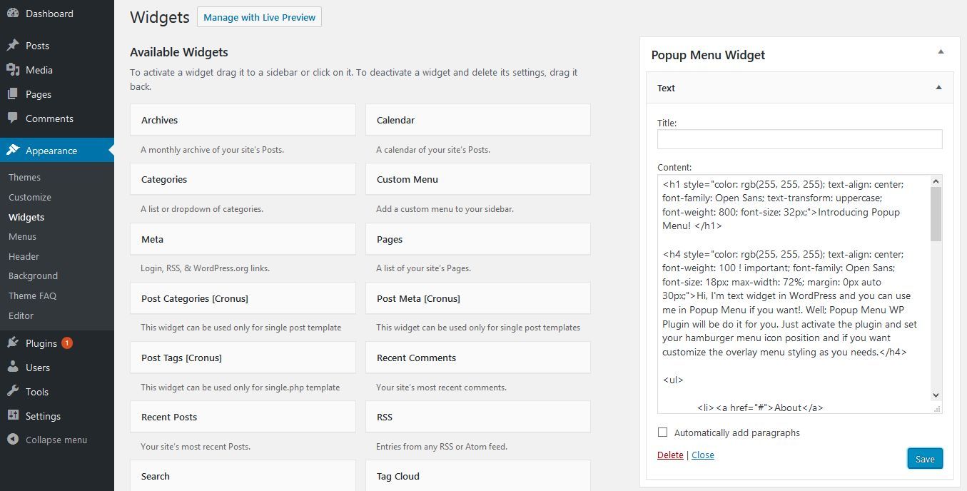The width and height of the screenshot is (967, 491).
Task: Click into the widget Title field
Action: (799, 139)
